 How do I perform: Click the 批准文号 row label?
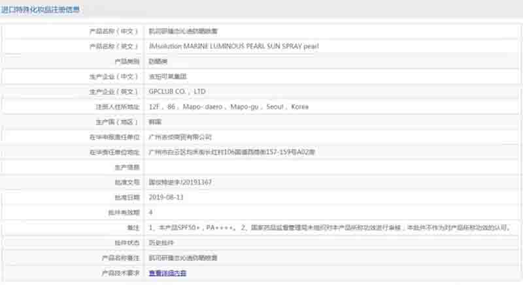[127, 182]
